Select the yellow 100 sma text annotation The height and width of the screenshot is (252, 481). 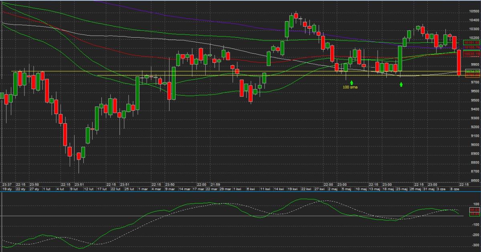pos(351,87)
